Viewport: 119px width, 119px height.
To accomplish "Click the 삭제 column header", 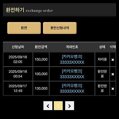I will (x=113, y=47).
